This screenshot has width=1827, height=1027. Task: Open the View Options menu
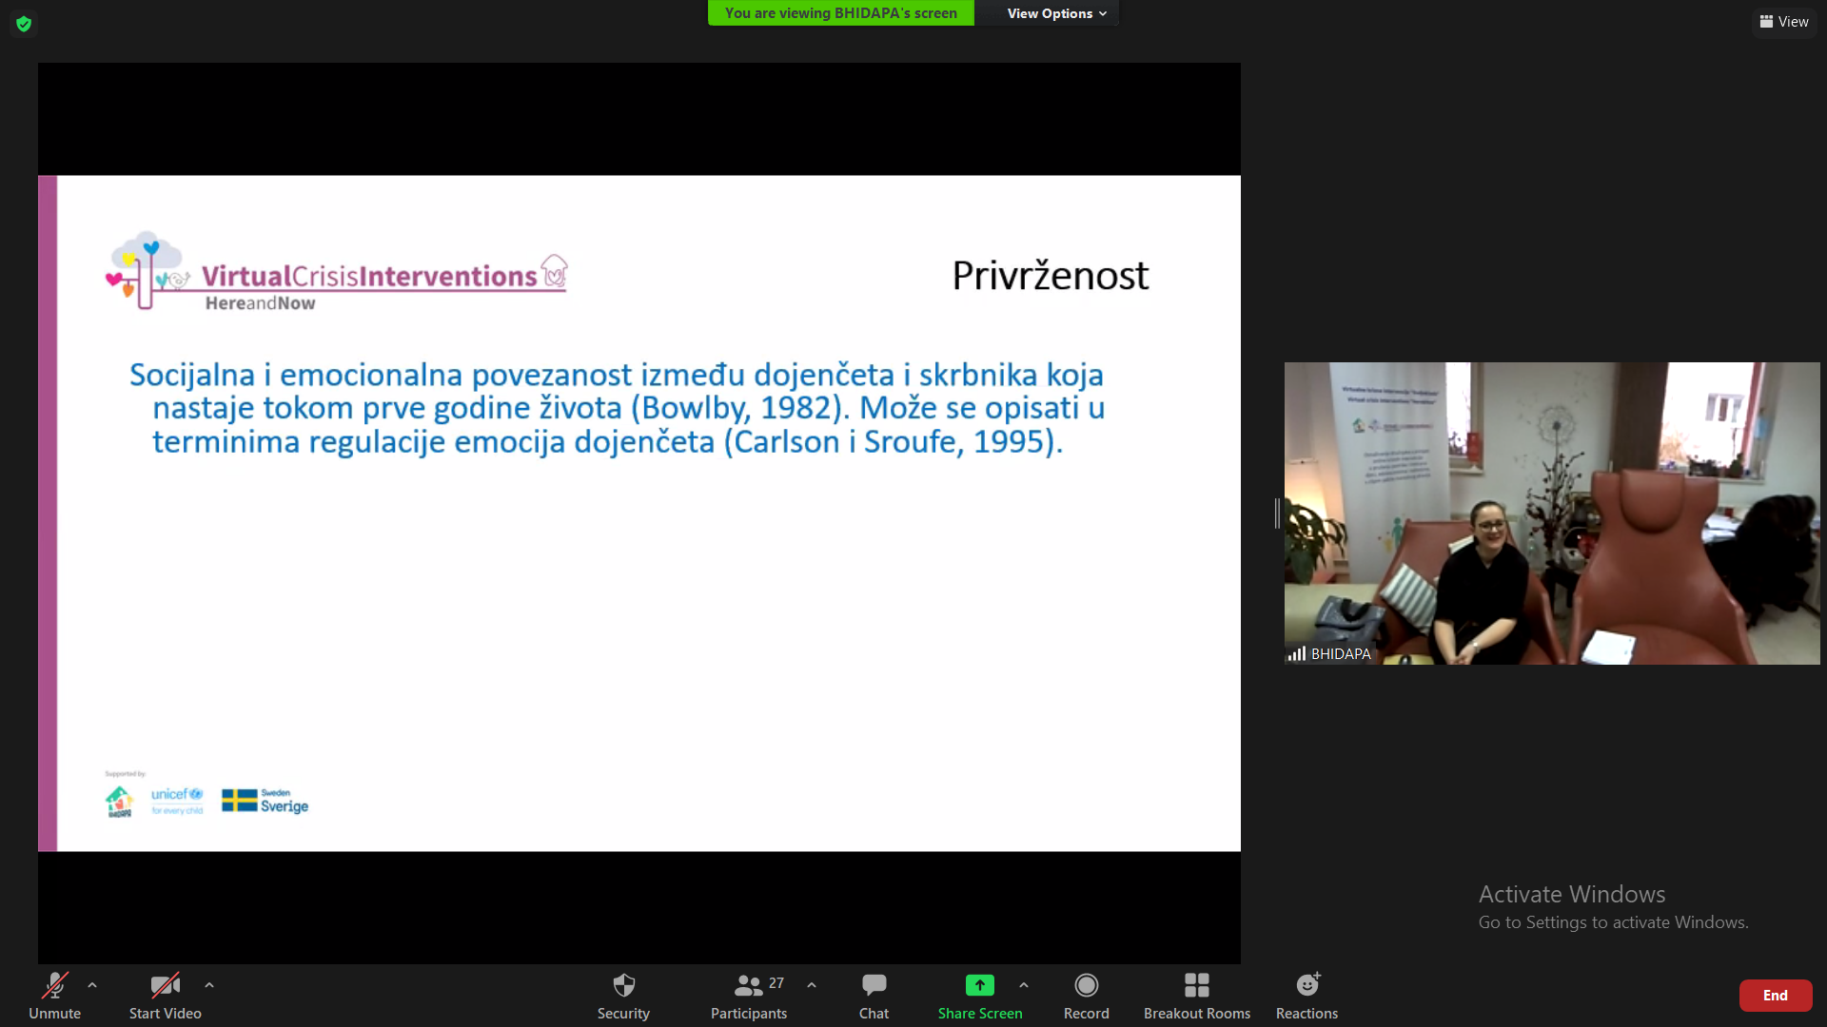pos(1056,13)
